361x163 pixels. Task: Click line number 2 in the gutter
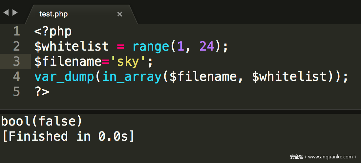[x=16, y=46]
